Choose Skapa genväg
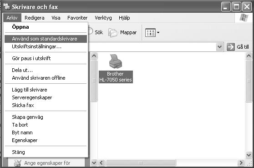Viewport: 254px width, 168px height. [46, 117]
